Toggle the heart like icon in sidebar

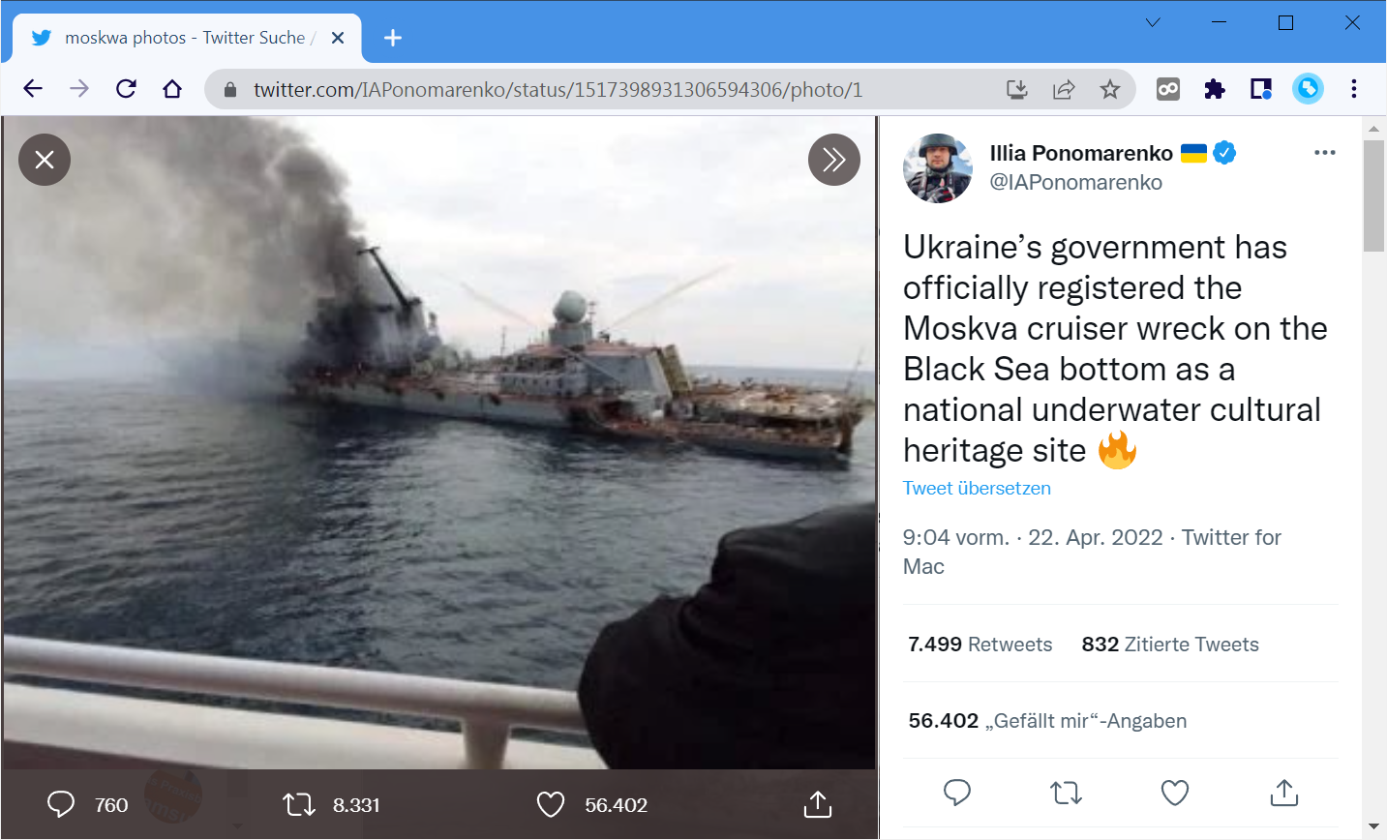(1175, 793)
